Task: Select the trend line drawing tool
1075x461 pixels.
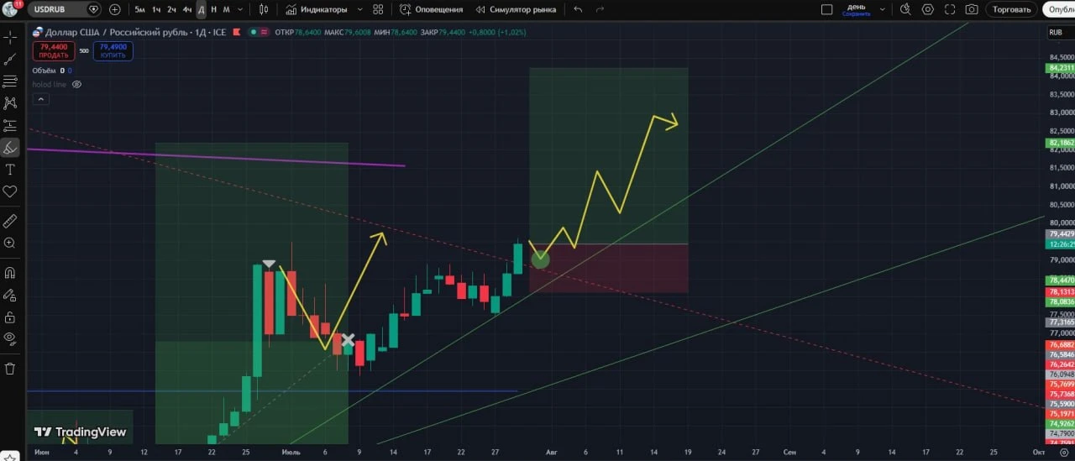Action: [10, 60]
